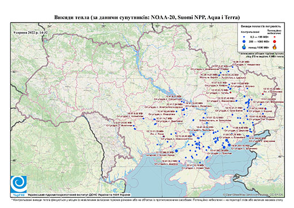Screen dimensions: 294x208
Task: Click the large blue marker near Kozatski Laheri
Action: (176, 151)
